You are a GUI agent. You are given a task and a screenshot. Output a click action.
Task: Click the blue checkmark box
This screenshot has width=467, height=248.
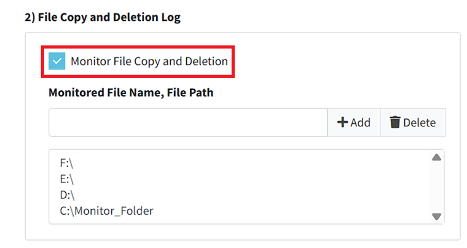tap(57, 61)
